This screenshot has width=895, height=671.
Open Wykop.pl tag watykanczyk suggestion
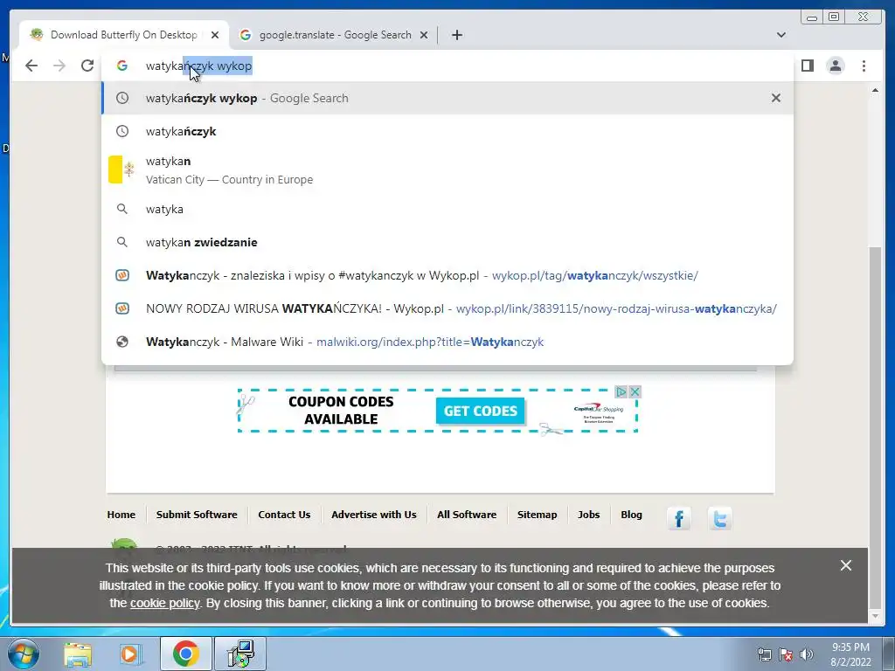pos(447,275)
